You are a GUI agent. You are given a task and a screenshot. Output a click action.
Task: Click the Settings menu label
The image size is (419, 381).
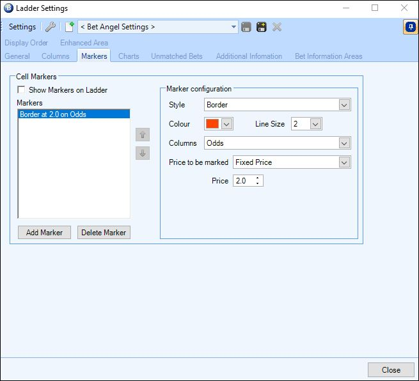(x=22, y=27)
